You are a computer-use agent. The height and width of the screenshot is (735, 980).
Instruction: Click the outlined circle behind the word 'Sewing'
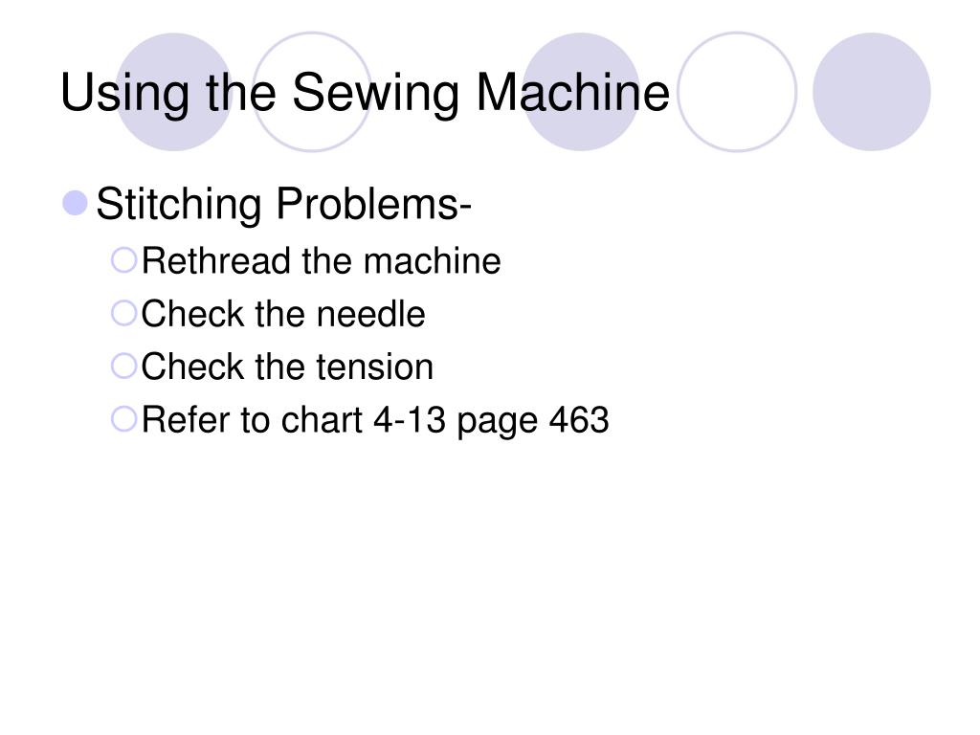click(312, 92)
